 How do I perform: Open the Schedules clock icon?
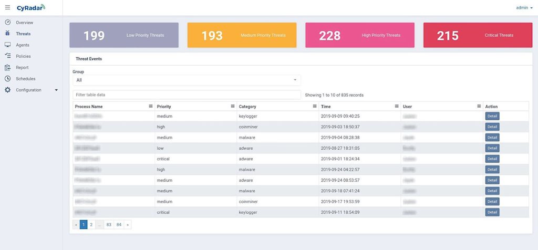(7, 79)
